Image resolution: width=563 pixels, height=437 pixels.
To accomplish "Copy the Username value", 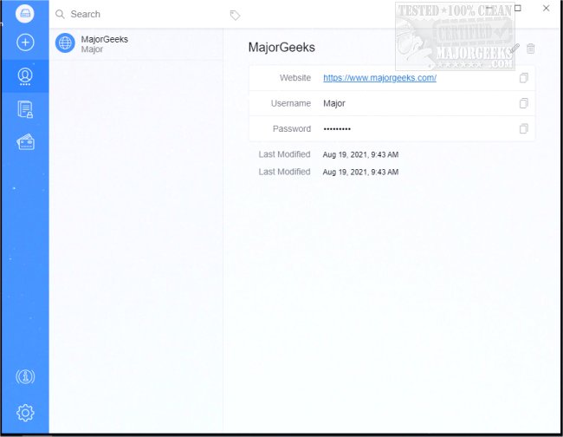I will coord(524,103).
